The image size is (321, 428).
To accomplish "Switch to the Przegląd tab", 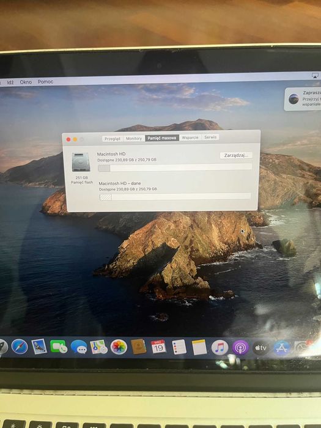I will (113, 139).
